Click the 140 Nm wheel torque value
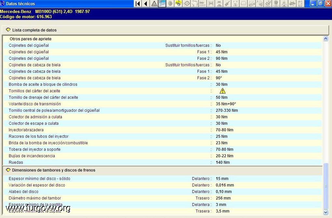Screen dimensions: 332x218 click(x=223, y=162)
